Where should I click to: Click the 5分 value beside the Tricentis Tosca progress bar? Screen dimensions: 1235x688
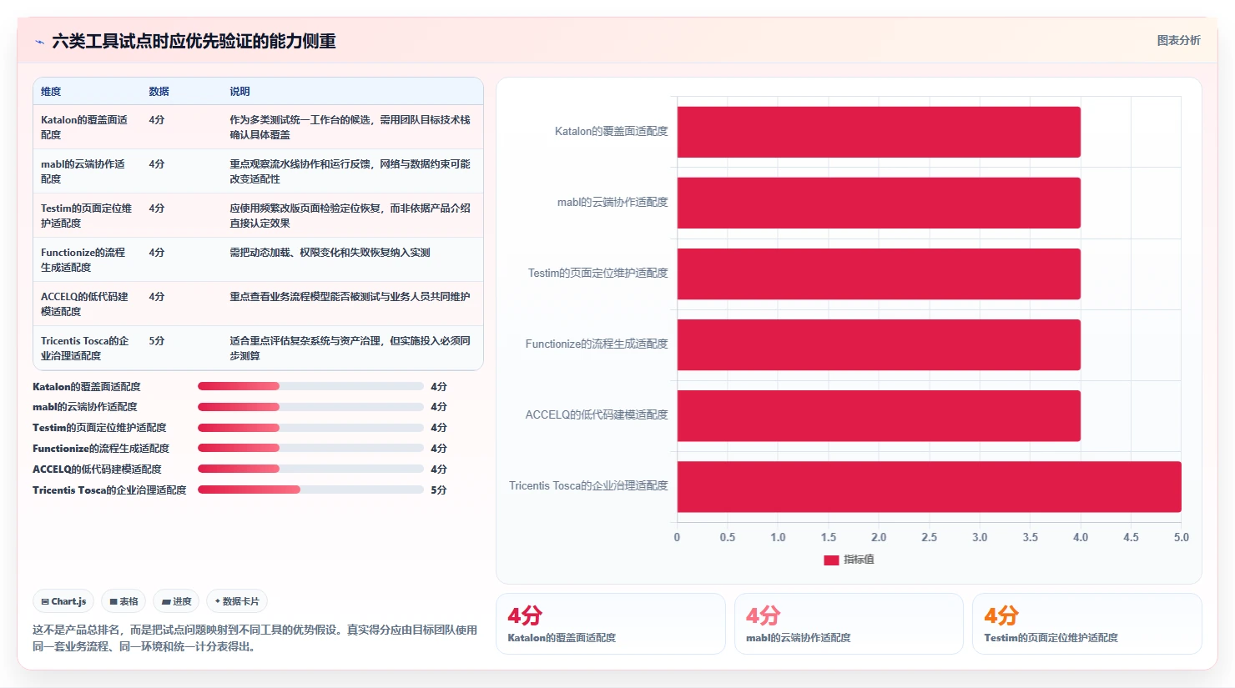(x=439, y=490)
